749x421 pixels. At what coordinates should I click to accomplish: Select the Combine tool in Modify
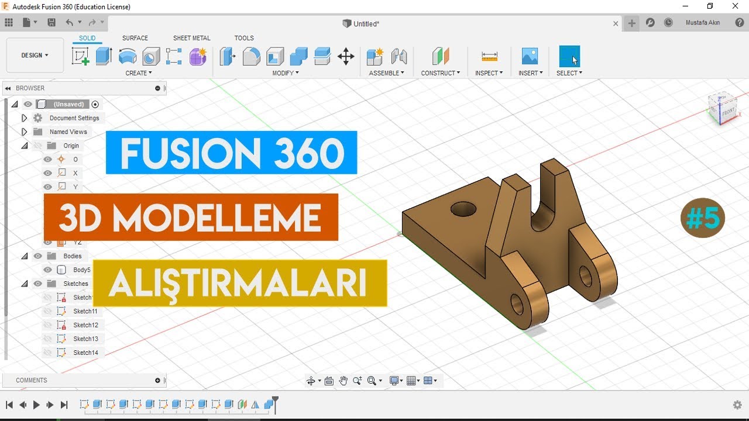click(x=298, y=56)
